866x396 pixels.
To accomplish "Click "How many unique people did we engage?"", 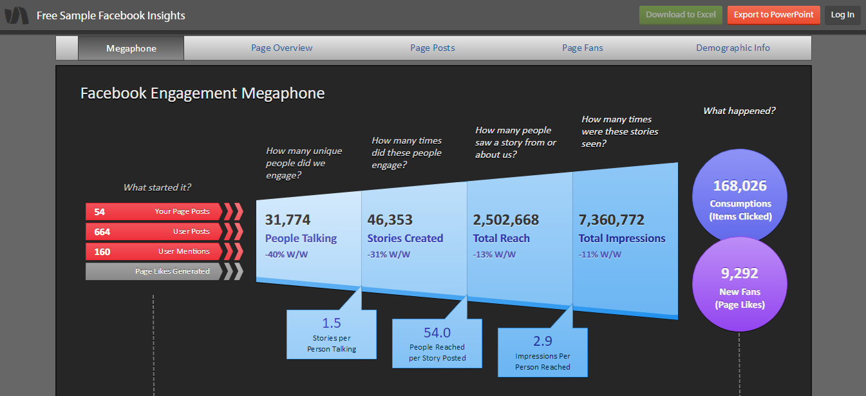I will point(304,163).
